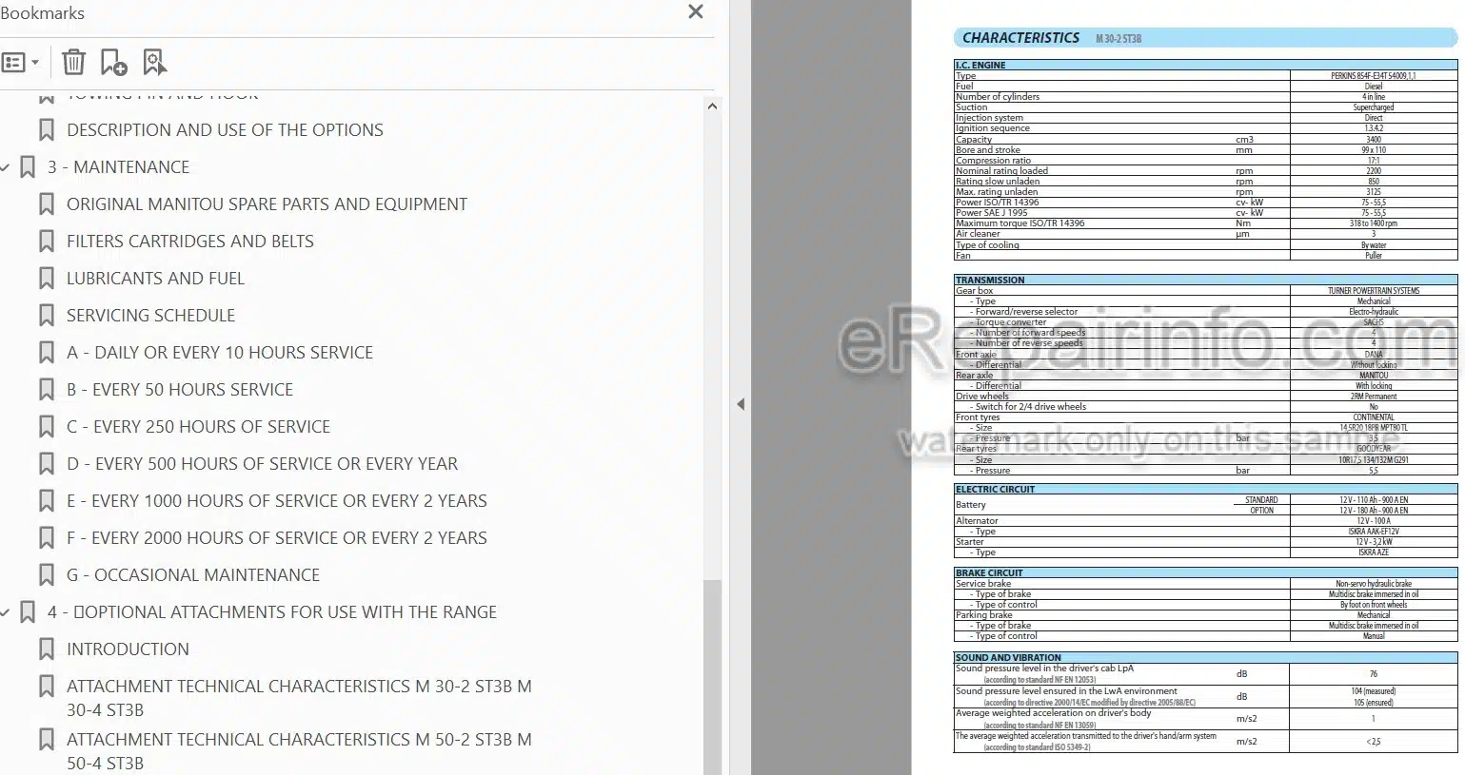This screenshot has width=1465, height=775.
Task: Click bookmark icon beside G - OCCASIONAL MAINTENANCE
Action: (x=46, y=575)
